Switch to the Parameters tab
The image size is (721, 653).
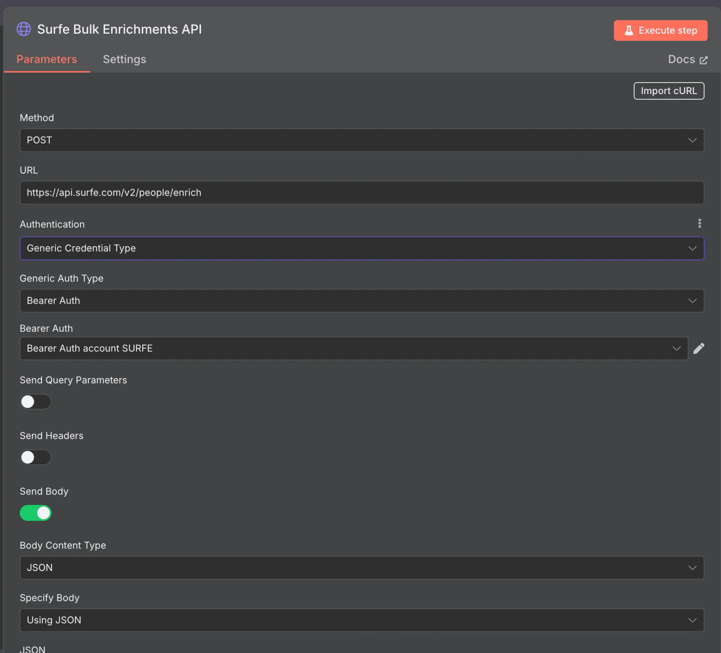pos(47,59)
